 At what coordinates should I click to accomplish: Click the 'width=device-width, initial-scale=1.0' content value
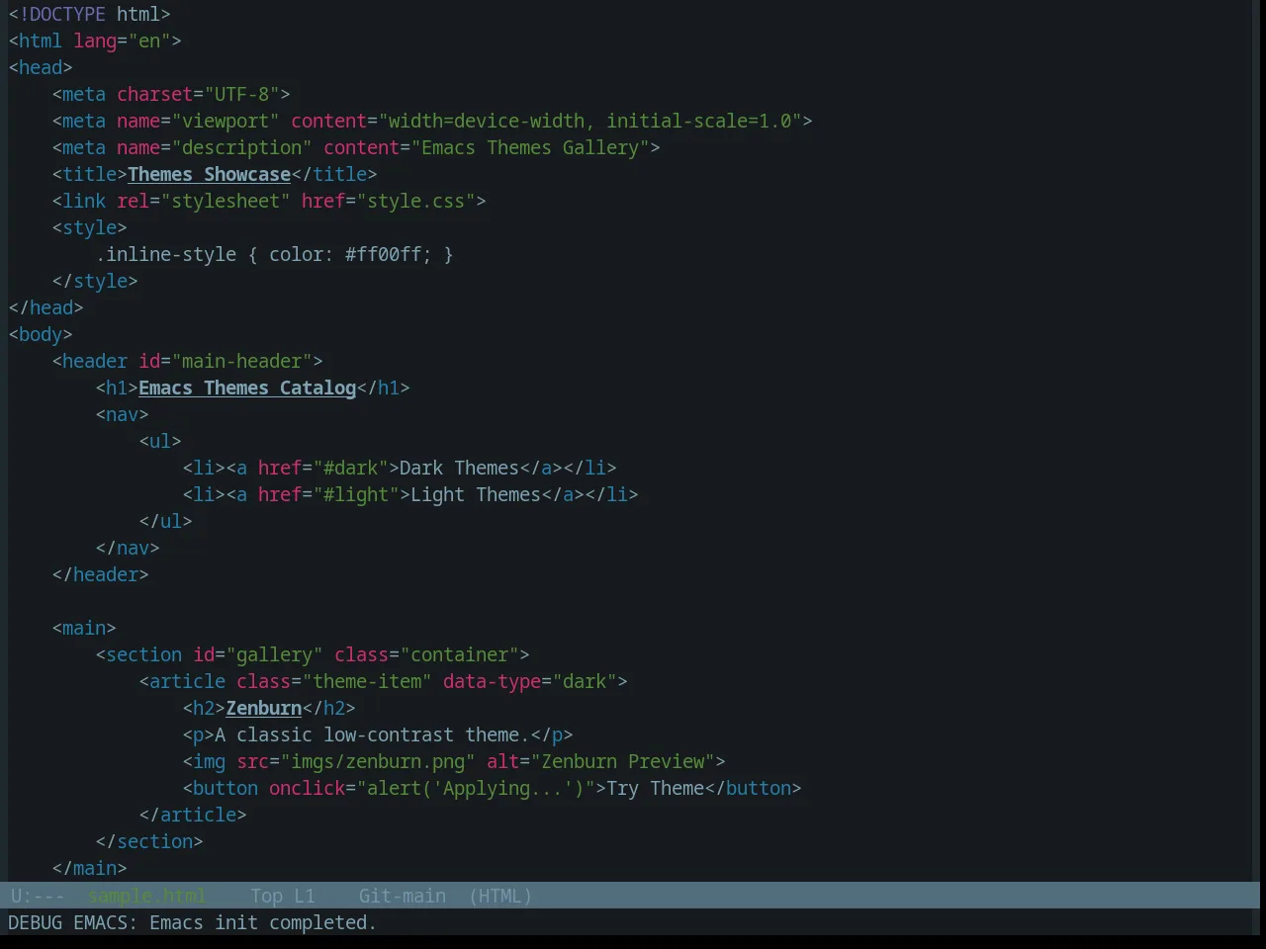pyautogui.click(x=589, y=121)
